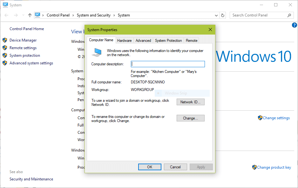Image resolution: width=298 pixels, height=188 pixels.
Task: Close the System window
Action: [290, 5]
